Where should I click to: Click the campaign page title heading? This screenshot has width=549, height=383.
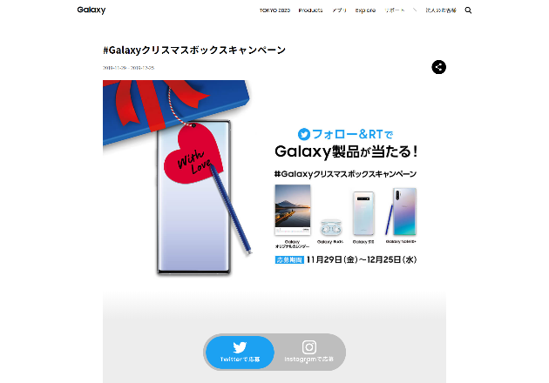[x=194, y=50]
